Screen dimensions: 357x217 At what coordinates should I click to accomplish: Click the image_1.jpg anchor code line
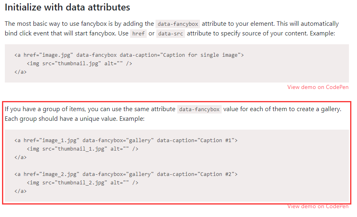tap(126, 141)
